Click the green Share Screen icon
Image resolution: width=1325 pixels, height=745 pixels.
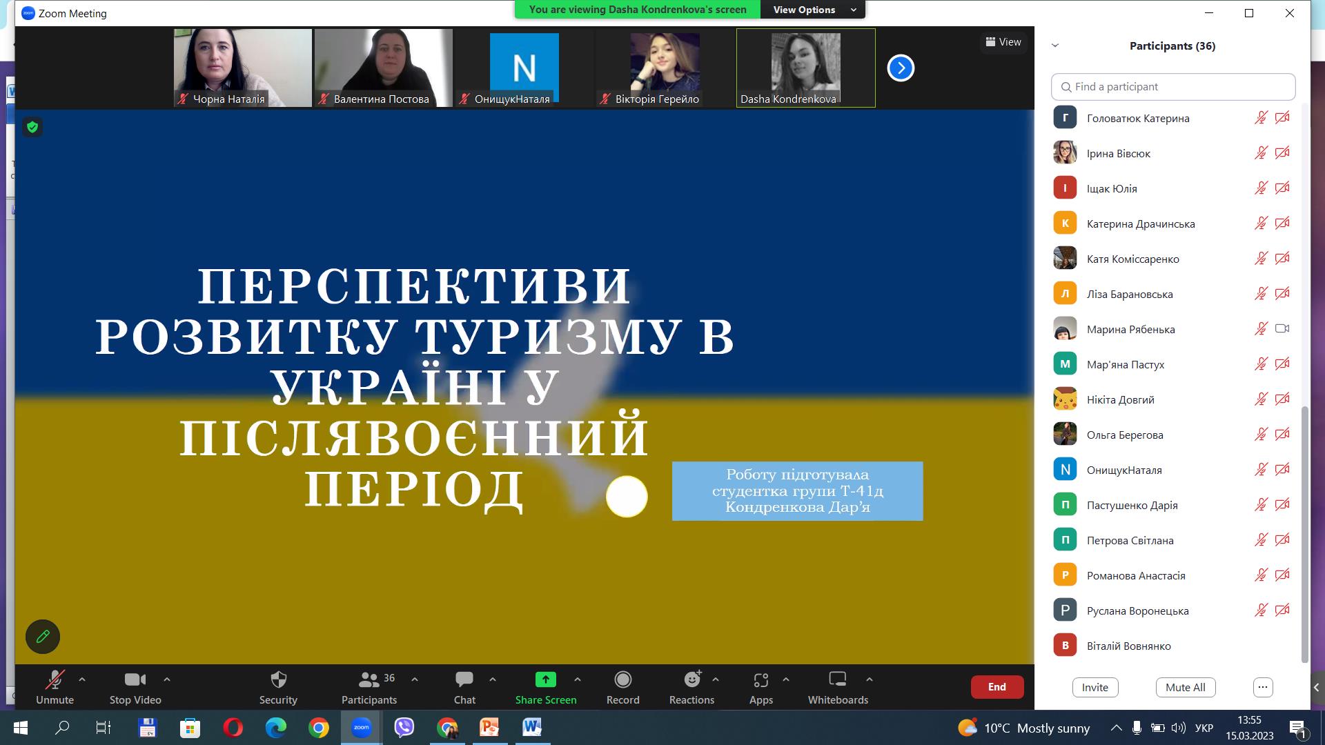(545, 680)
